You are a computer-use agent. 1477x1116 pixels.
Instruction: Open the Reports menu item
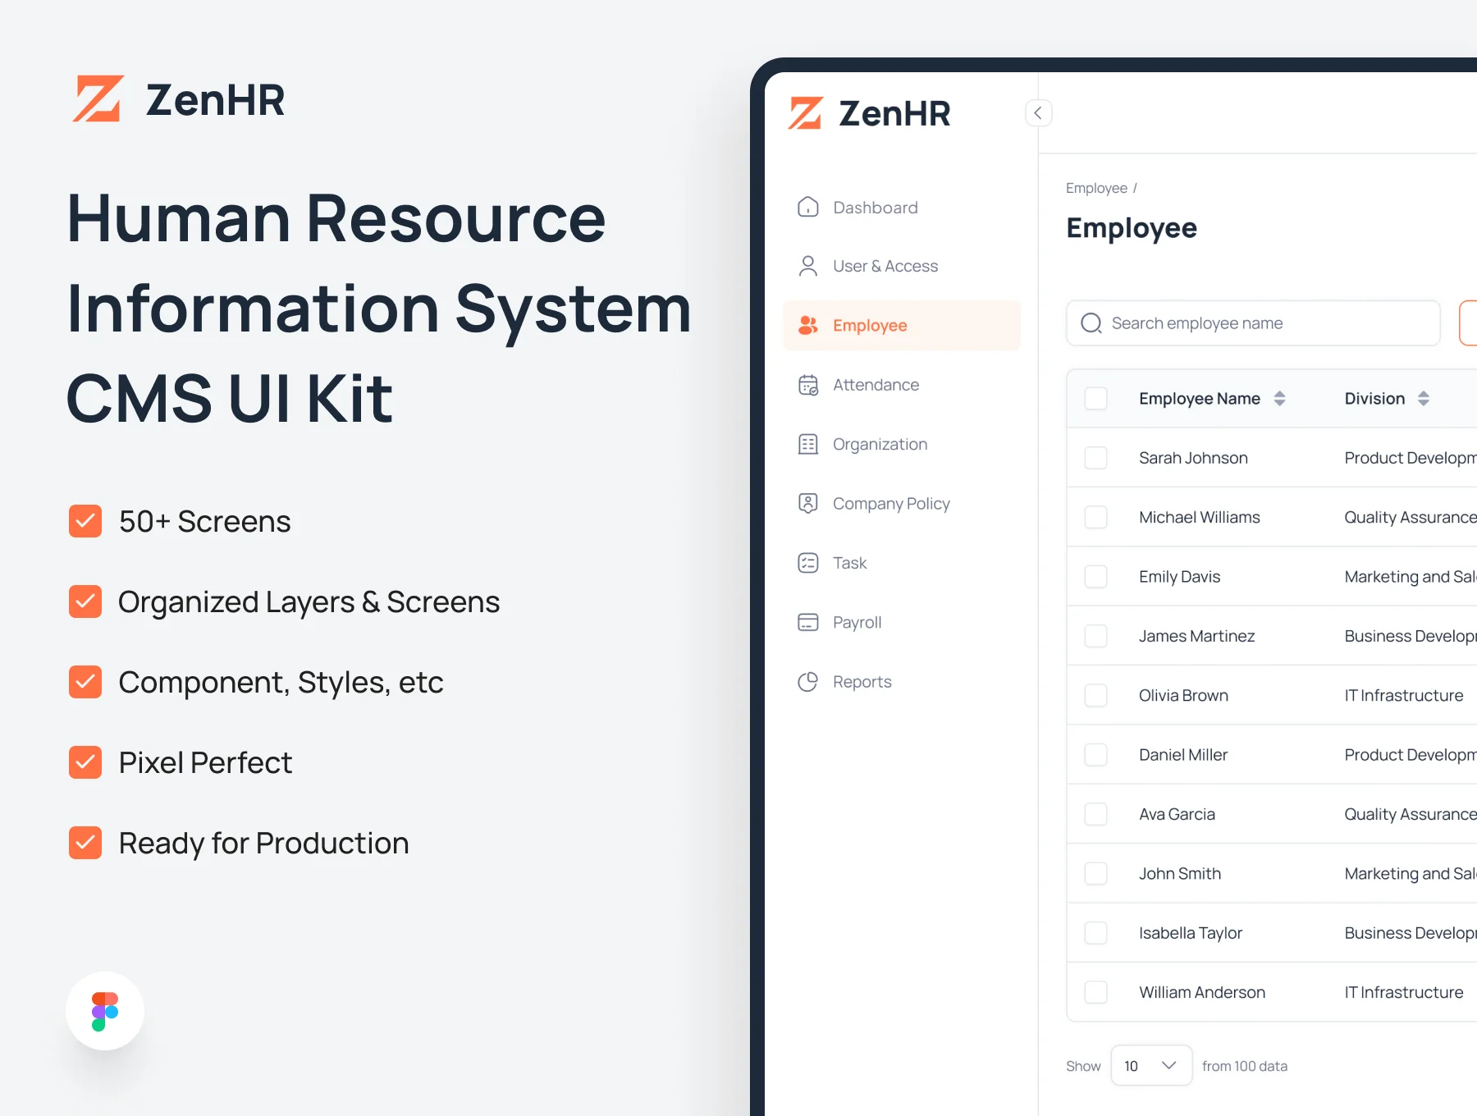[902, 682]
